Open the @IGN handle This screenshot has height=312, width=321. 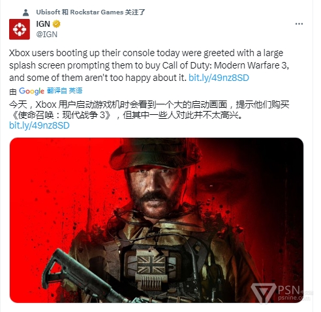coord(47,35)
